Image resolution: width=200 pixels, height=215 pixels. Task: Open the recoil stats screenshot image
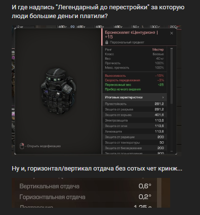tap(91, 193)
